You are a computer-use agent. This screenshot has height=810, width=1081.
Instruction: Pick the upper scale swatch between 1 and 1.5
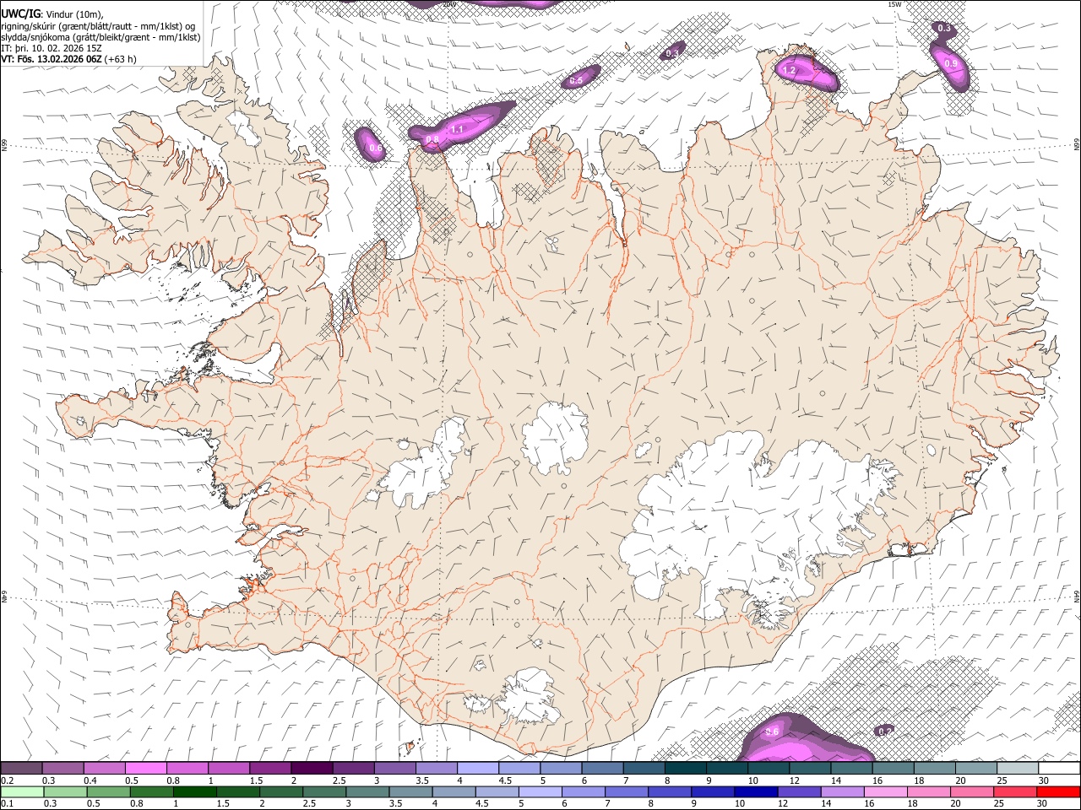coord(229,768)
